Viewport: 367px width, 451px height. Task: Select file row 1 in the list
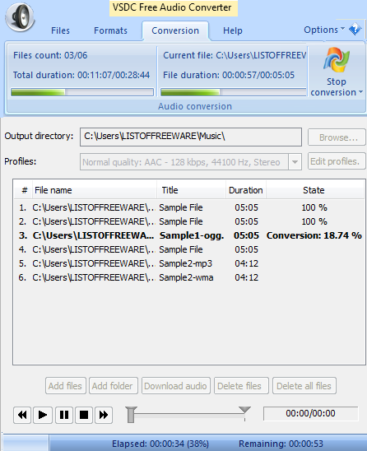click(x=189, y=207)
